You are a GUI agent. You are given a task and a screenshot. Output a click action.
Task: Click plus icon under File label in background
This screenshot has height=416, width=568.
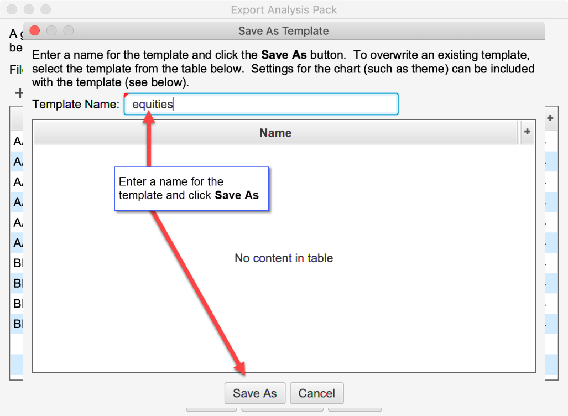point(18,92)
